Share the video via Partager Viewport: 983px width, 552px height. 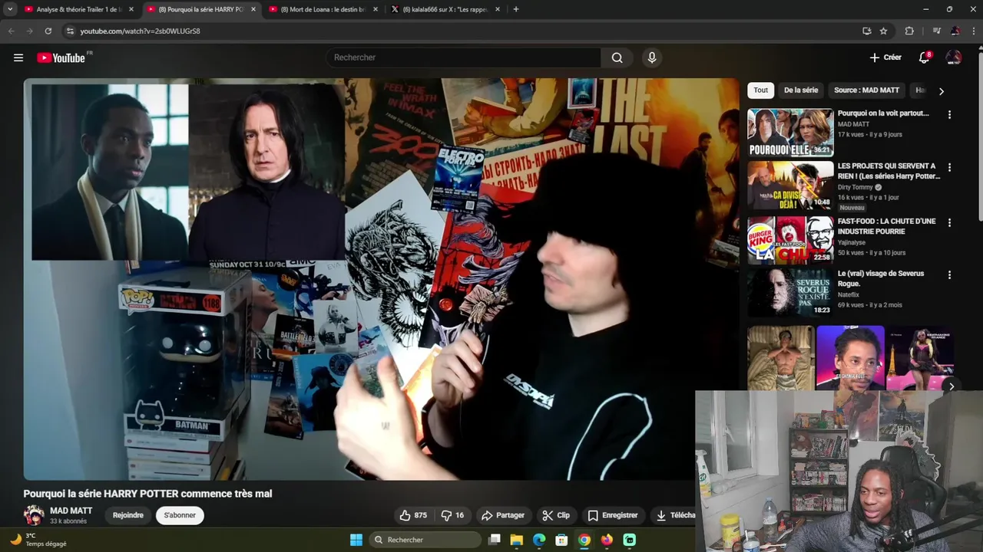(x=503, y=515)
